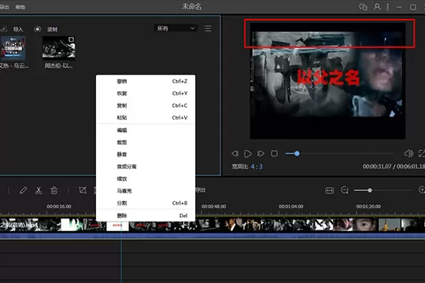Click the play button in preview
Screen dimensions: 425x283
pos(248,153)
